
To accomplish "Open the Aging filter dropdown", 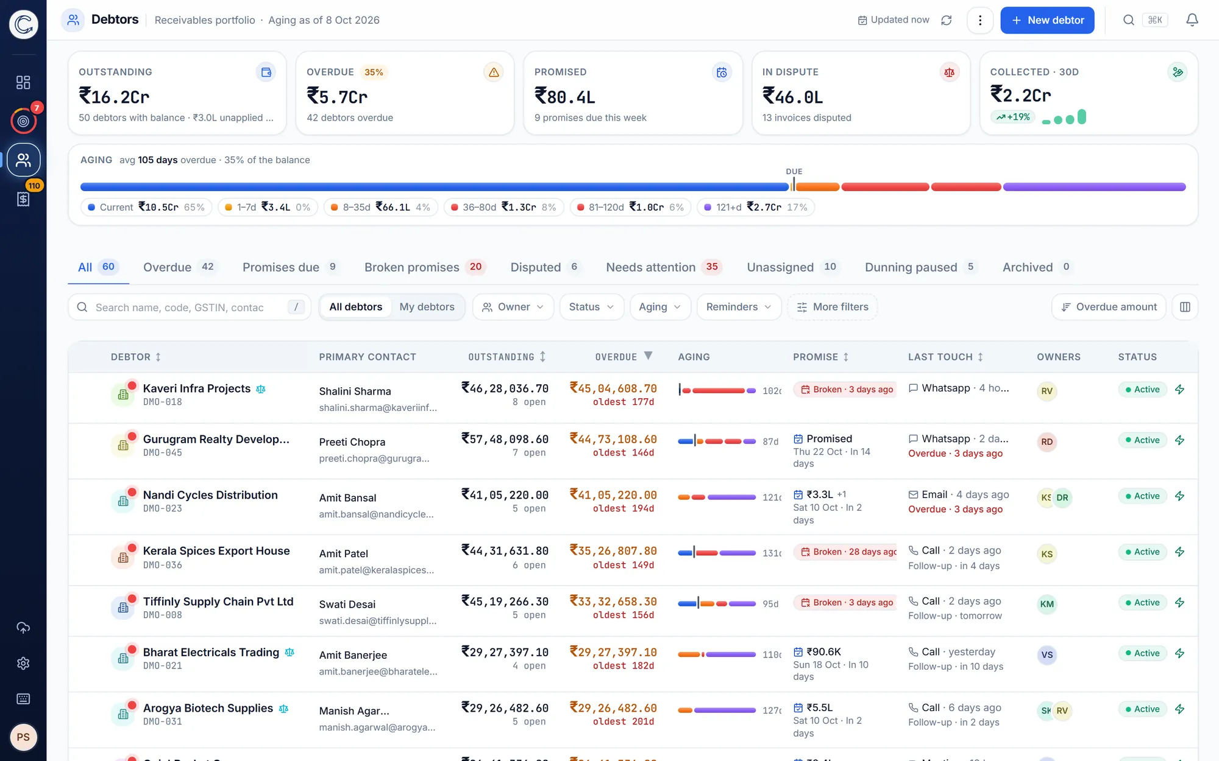I will pos(660,307).
